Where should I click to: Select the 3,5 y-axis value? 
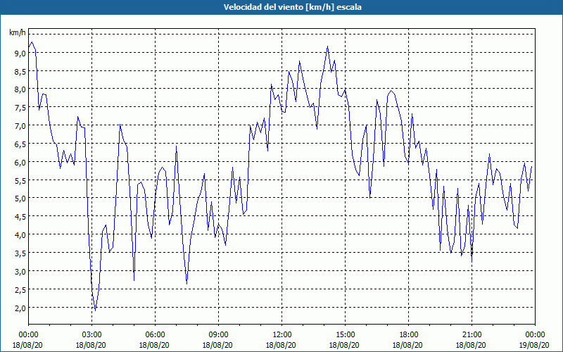tap(20, 253)
